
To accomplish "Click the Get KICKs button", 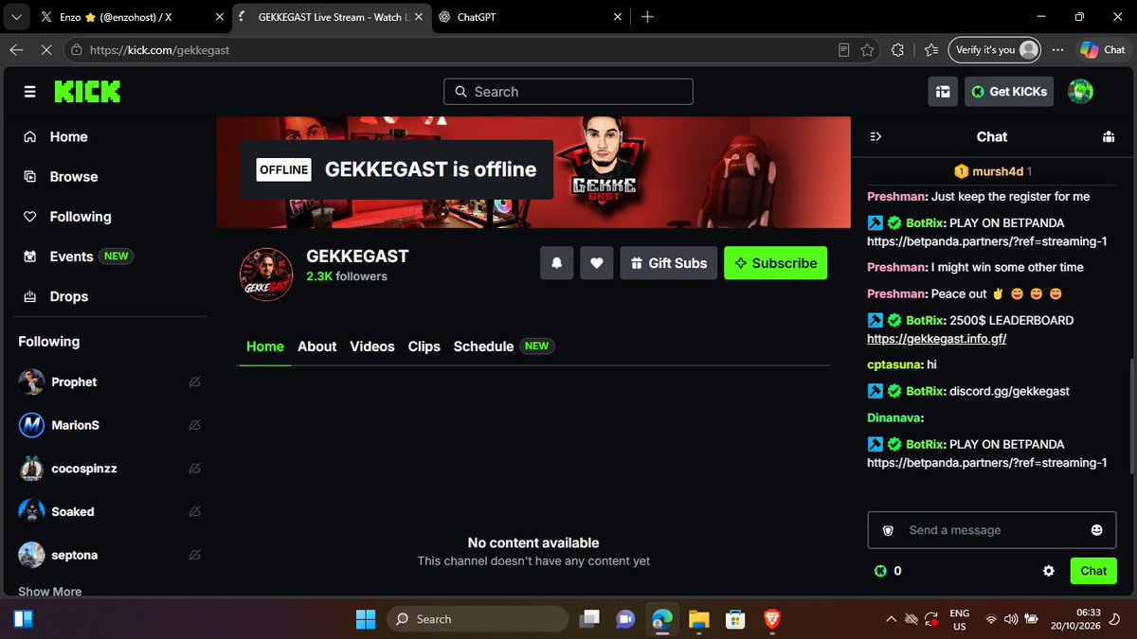I will [x=1009, y=92].
